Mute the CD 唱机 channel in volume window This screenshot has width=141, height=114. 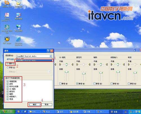coord(60,84)
